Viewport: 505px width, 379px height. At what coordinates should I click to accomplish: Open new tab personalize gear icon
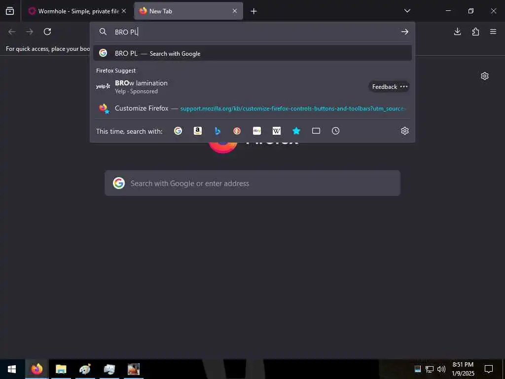(x=485, y=76)
